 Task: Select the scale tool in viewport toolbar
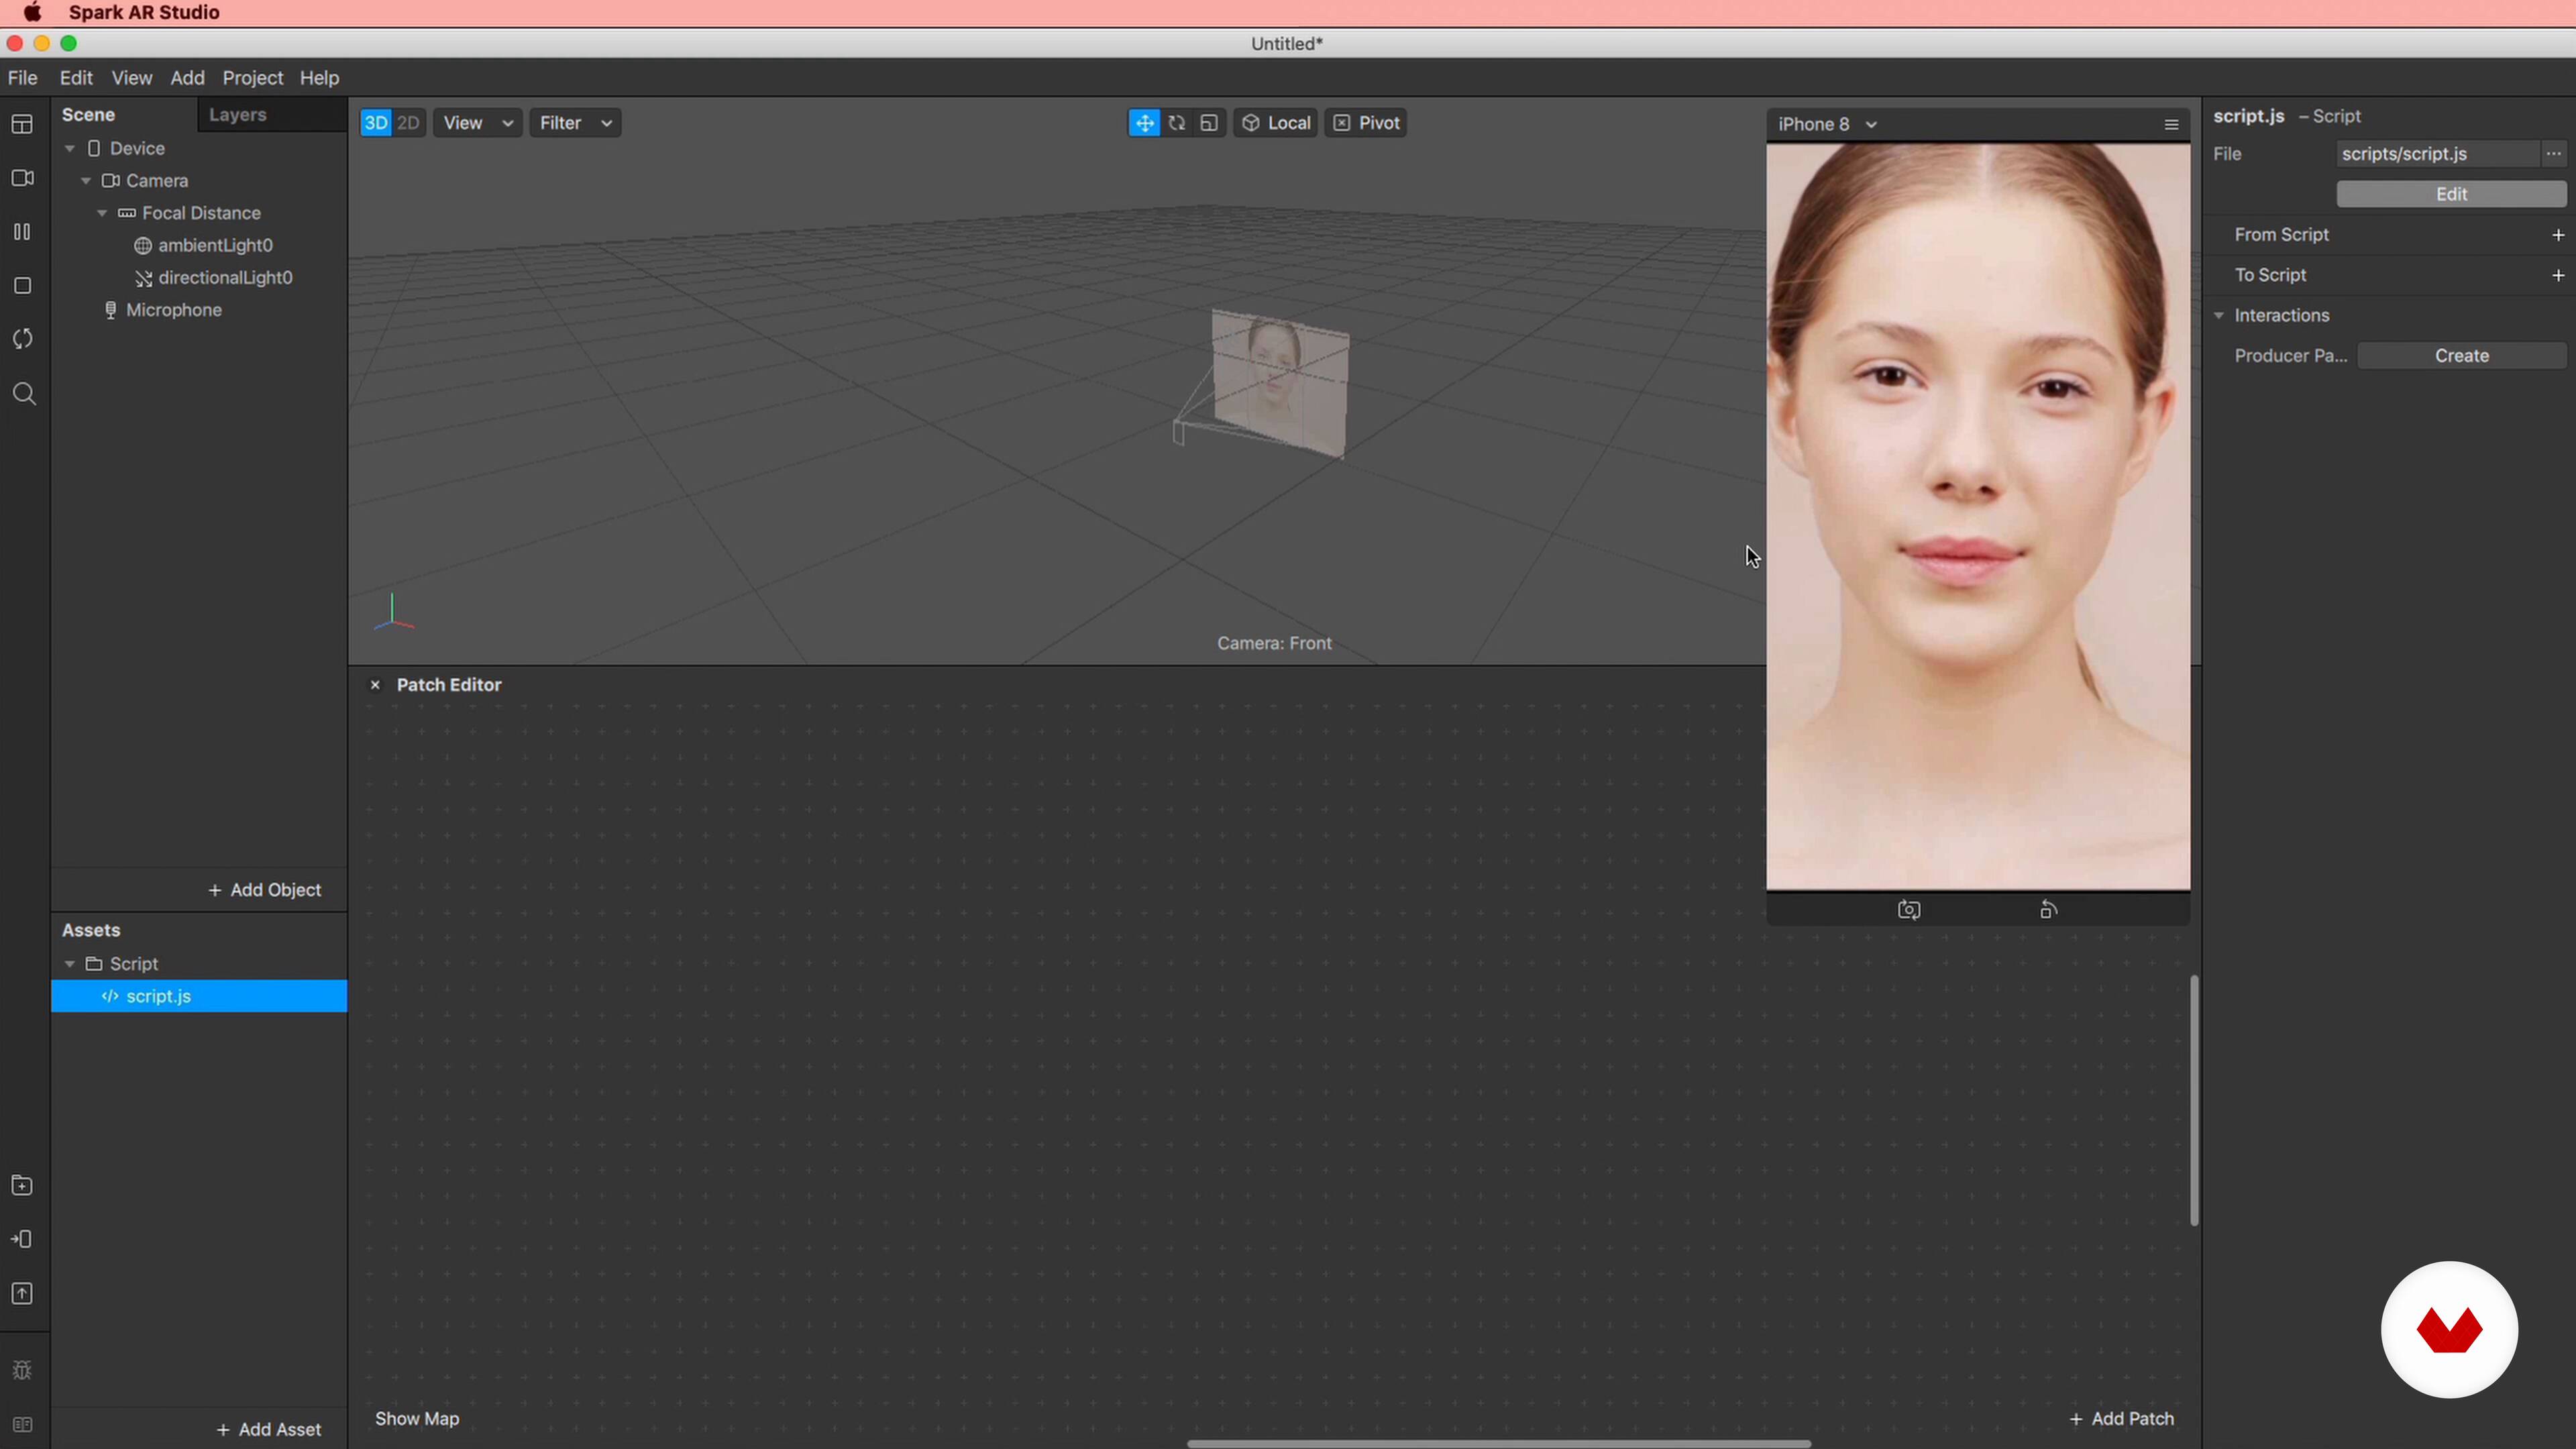(x=1209, y=123)
